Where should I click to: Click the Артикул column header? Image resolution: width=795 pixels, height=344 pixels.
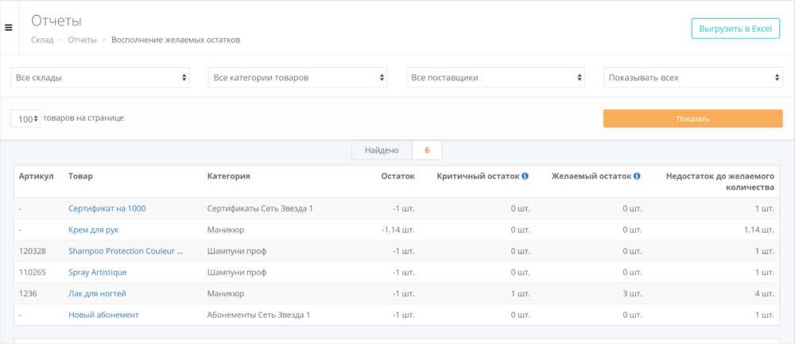(x=36, y=176)
